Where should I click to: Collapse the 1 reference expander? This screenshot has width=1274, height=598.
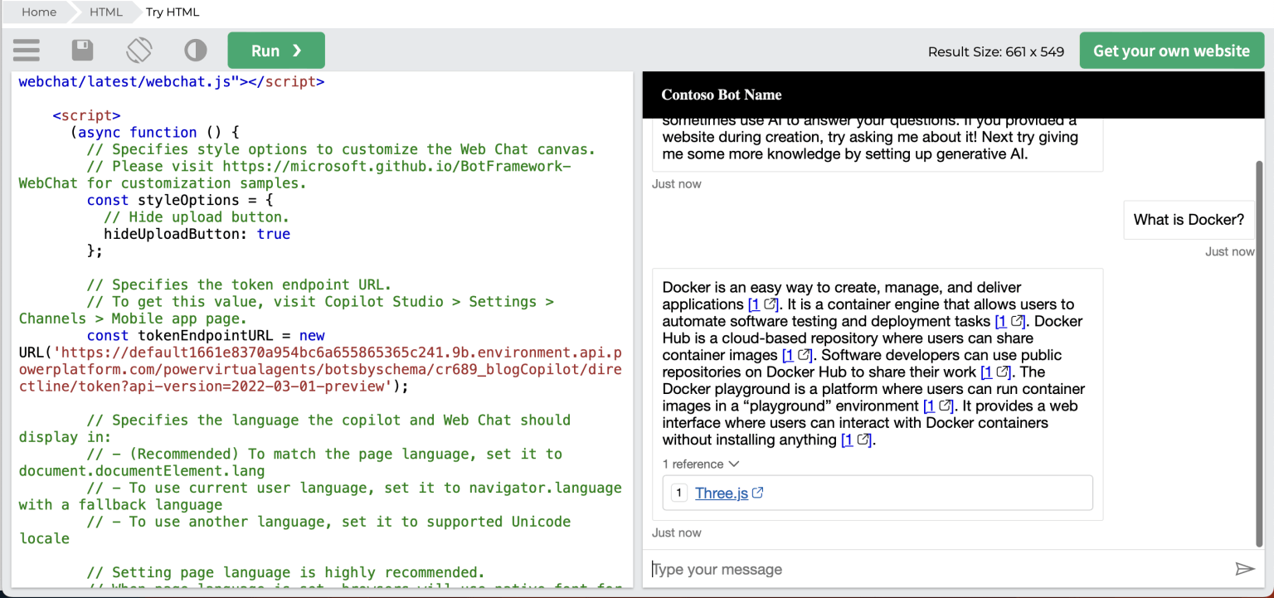pyautogui.click(x=701, y=464)
